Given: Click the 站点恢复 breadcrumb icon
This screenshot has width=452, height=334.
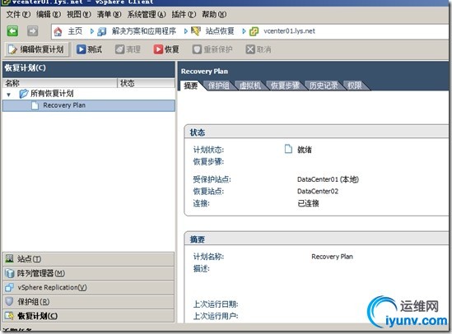Looking at the screenshot, I should point(196,31).
